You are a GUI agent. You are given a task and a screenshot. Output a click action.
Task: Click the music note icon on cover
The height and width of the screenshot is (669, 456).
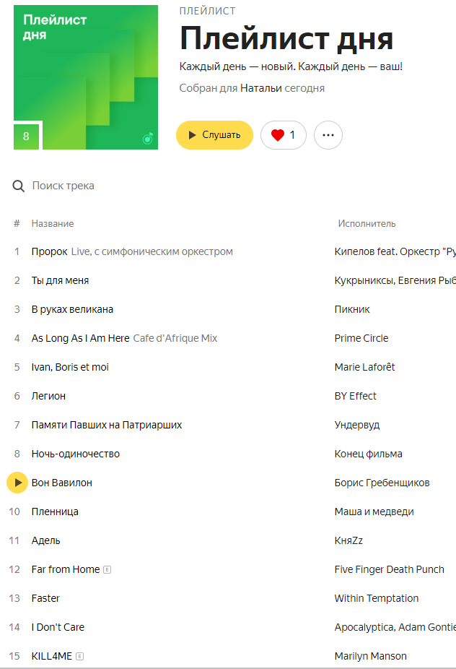click(147, 138)
